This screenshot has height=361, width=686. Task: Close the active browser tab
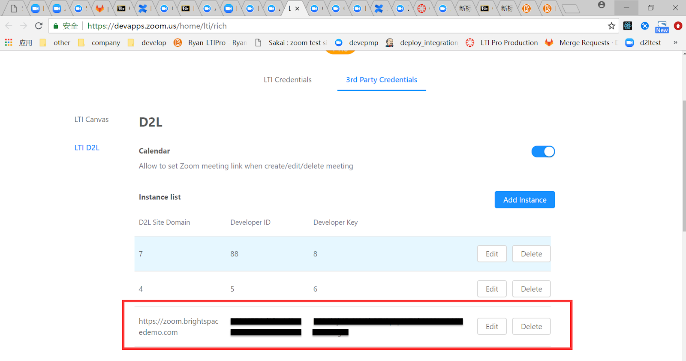pyautogui.click(x=297, y=9)
